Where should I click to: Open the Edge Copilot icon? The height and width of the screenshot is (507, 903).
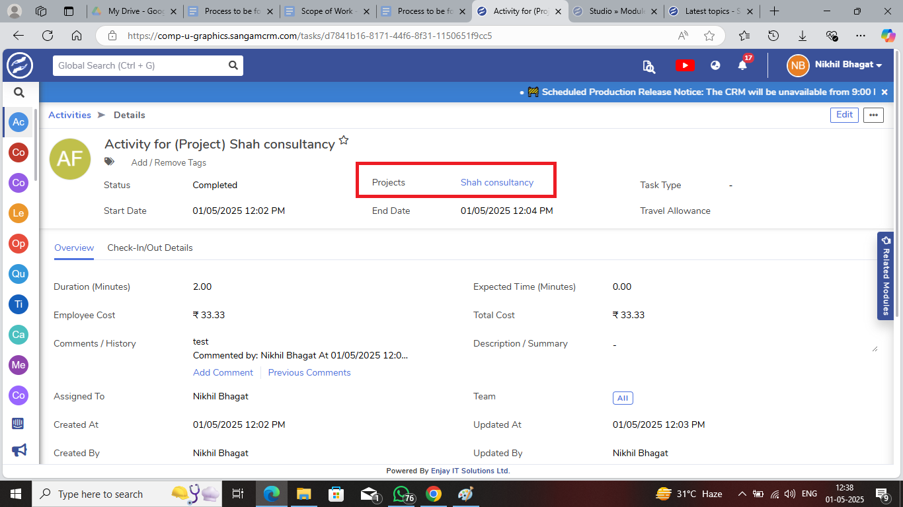(888, 36)
